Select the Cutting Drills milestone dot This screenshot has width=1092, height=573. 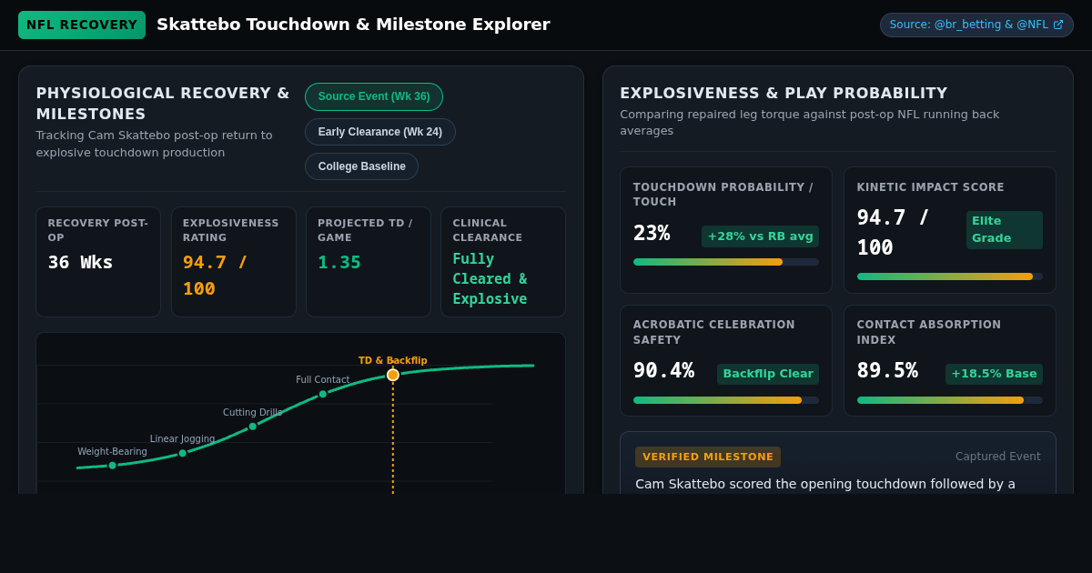click(253, 427)
